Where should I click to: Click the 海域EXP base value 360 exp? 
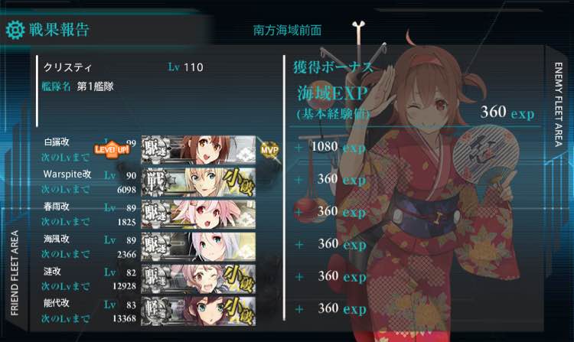pyautogui.click(x=507, y=112)
